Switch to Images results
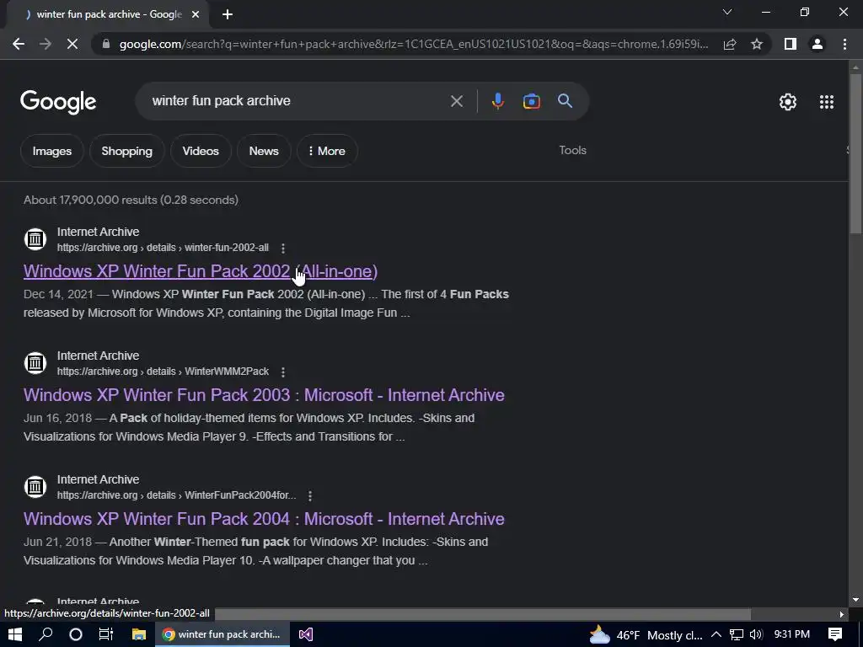Viewport: 863px width, 647px height. [x=51, y=151]
